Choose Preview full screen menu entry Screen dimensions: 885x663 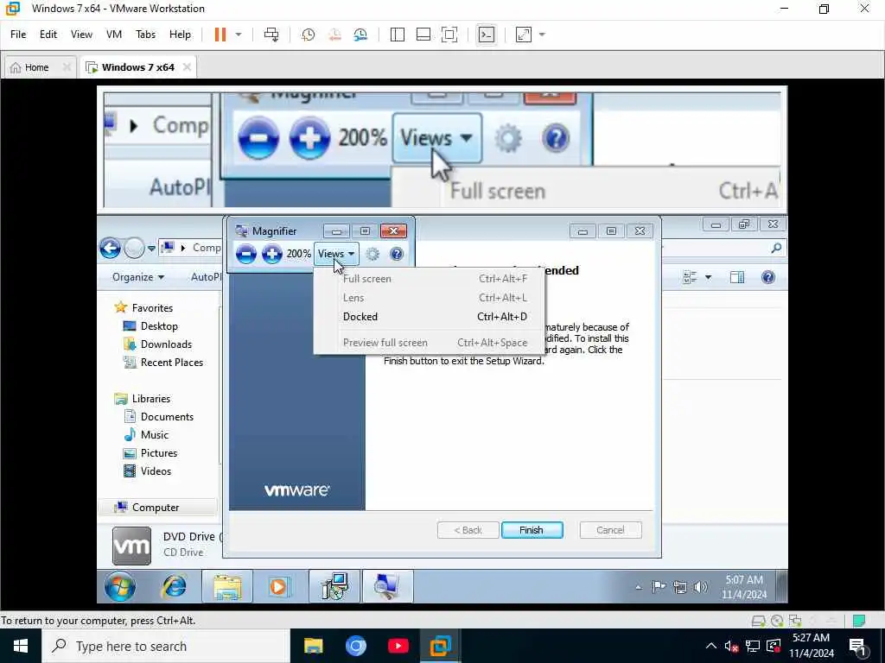430,343
